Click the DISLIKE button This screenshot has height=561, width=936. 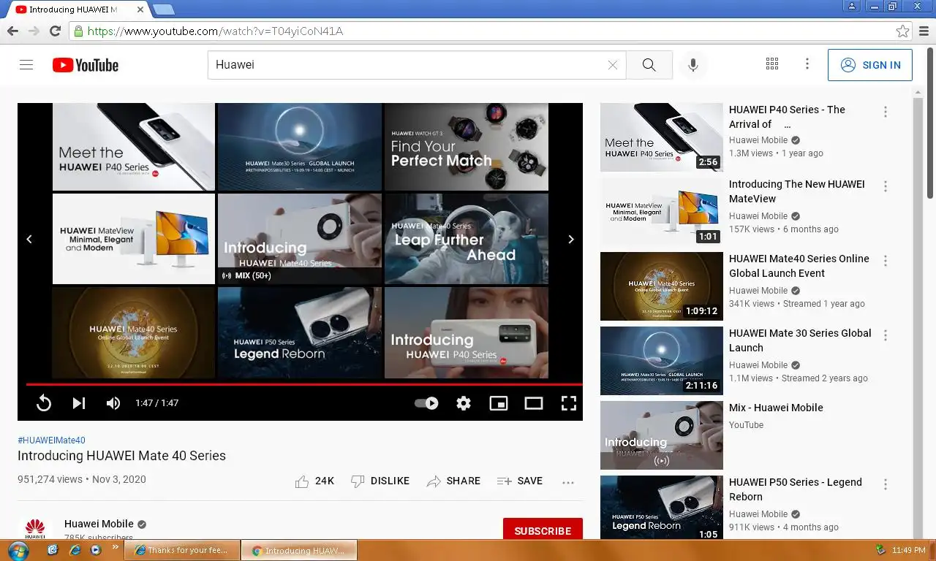[x=380, y=481]
